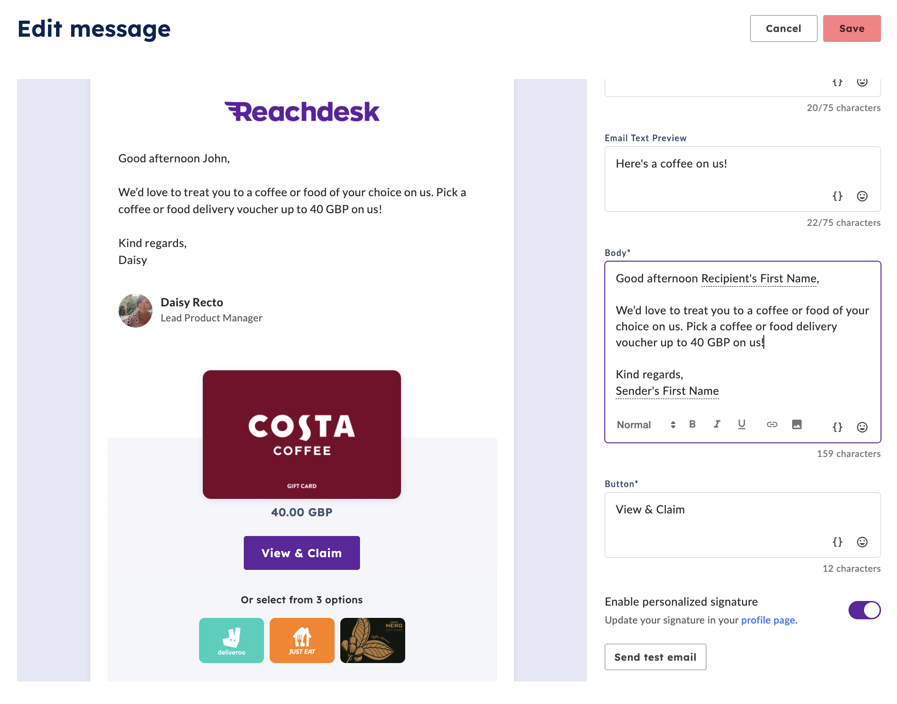Insert merge field in Email Text Preview
The height and width of the screenshot is (704, 897).
pos(837,196)
